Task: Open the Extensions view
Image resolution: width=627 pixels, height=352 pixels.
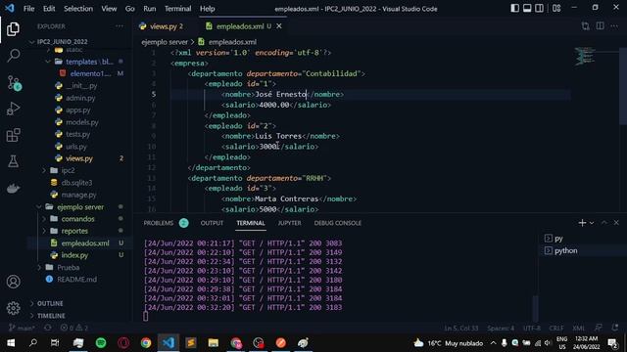Action: point(13,135)
